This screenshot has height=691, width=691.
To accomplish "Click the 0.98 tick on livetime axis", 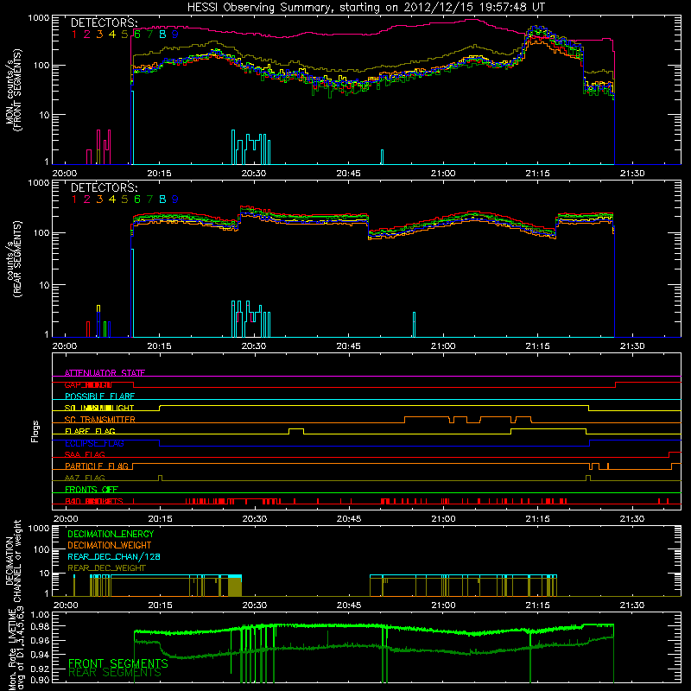I will [41, 626].
